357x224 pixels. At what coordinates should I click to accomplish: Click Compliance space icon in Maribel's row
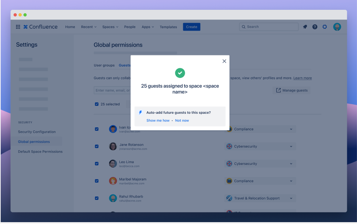pyautogui.click(x=229, y=181)
